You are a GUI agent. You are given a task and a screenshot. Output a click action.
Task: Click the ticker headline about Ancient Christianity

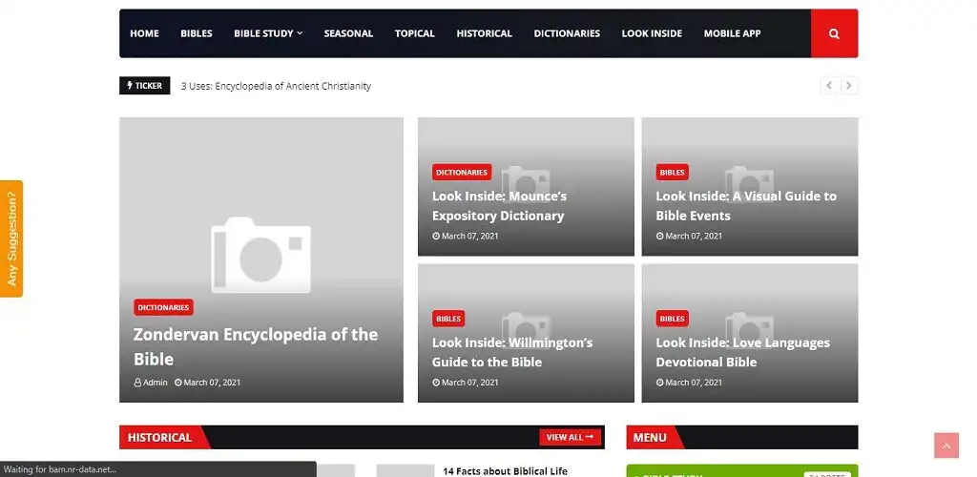tap(276, 86)
